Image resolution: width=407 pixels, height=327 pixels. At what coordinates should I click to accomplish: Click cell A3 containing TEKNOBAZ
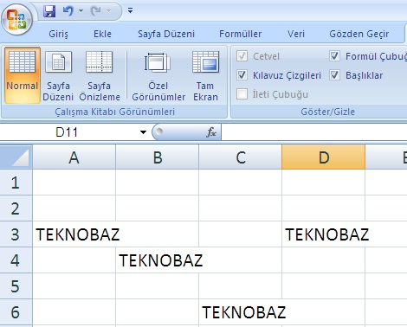point(74,234)
